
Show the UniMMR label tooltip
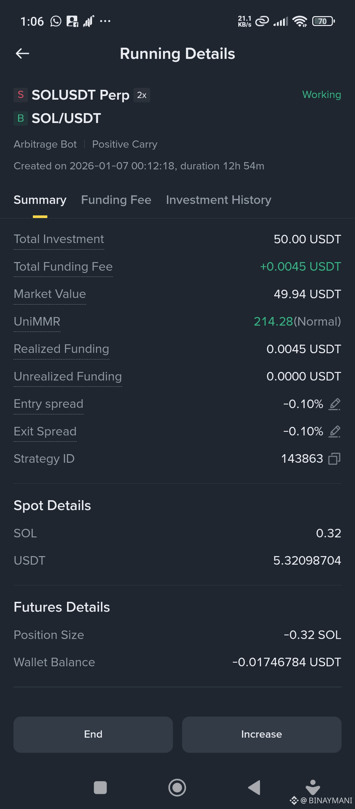pos(37,322)
